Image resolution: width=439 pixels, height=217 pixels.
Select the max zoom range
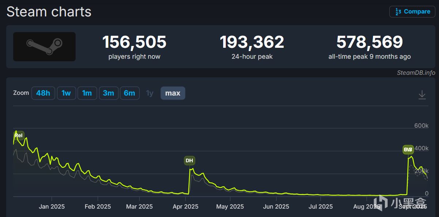[x=173, y=93]
